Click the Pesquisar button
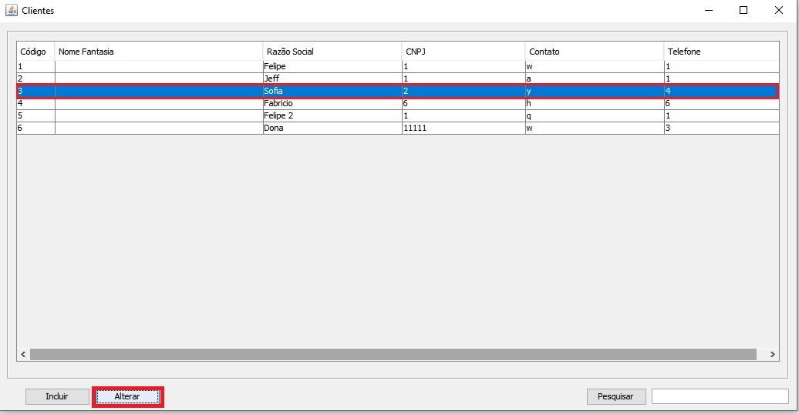Image resolution: width=799 pixels, height=414 pixels. (x=616, y=396)
